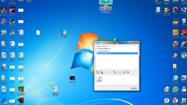Click the orange globe icon in Mount'n'Drive toolbar
187x105 pixels.
click(128, 72)
